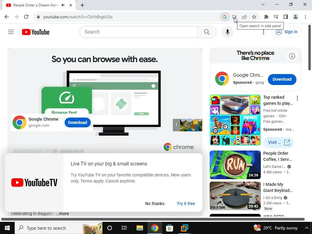Viewport: 312px width, 234px height.
Task: Click Windows taskbar search box
Action: [x=58, y=228]
